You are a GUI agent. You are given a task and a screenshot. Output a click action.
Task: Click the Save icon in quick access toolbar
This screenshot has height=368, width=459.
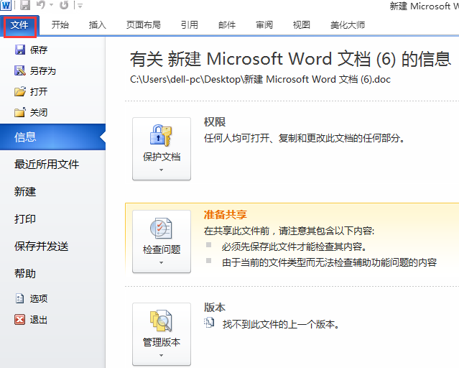point(25,6)
